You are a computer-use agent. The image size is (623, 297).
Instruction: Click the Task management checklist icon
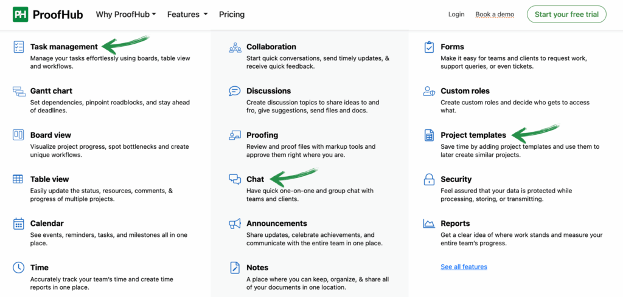coord(18,46)
